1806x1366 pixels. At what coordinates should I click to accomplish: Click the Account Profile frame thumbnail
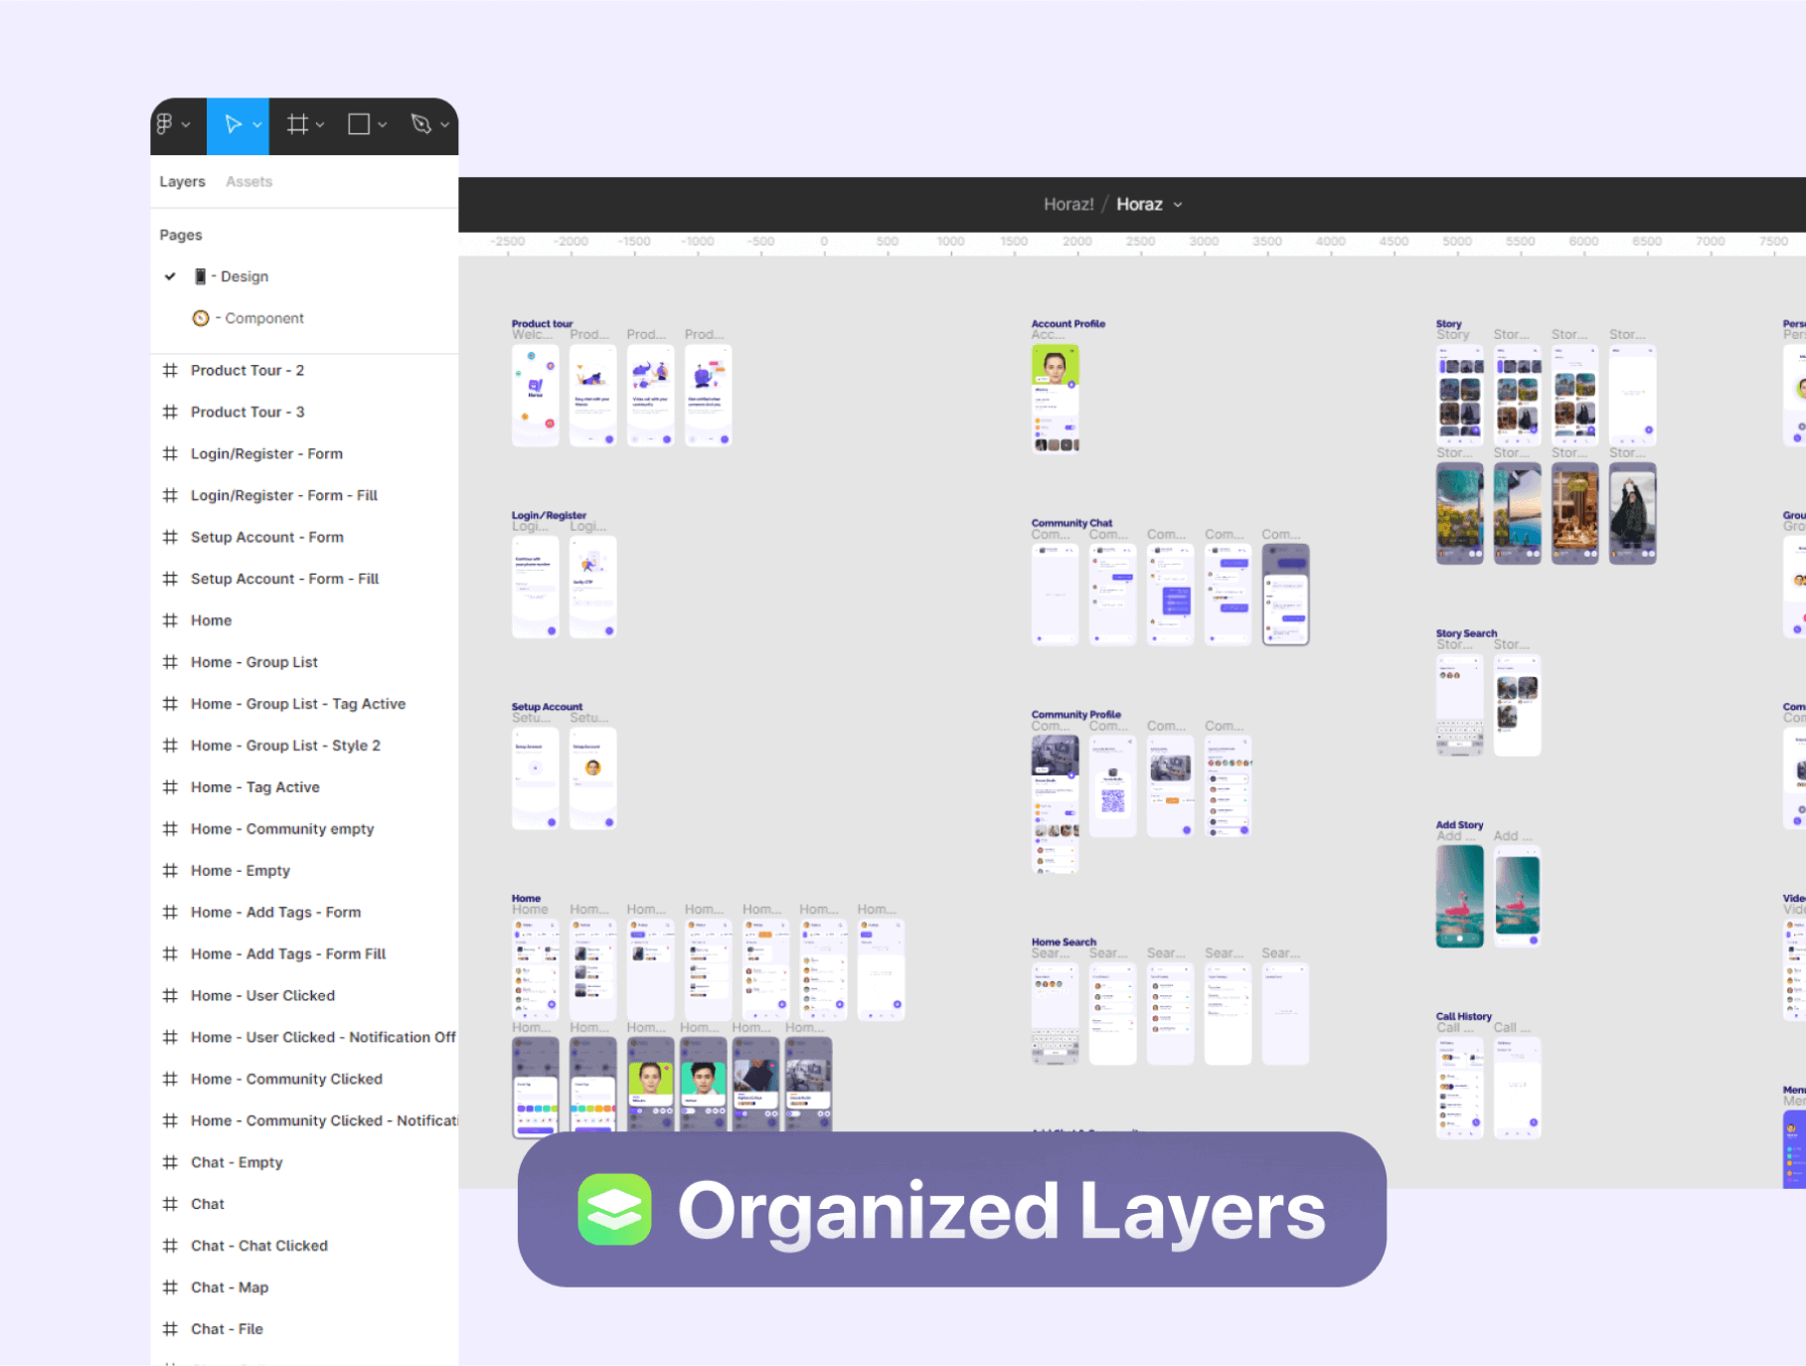[x=1055, y=398]
